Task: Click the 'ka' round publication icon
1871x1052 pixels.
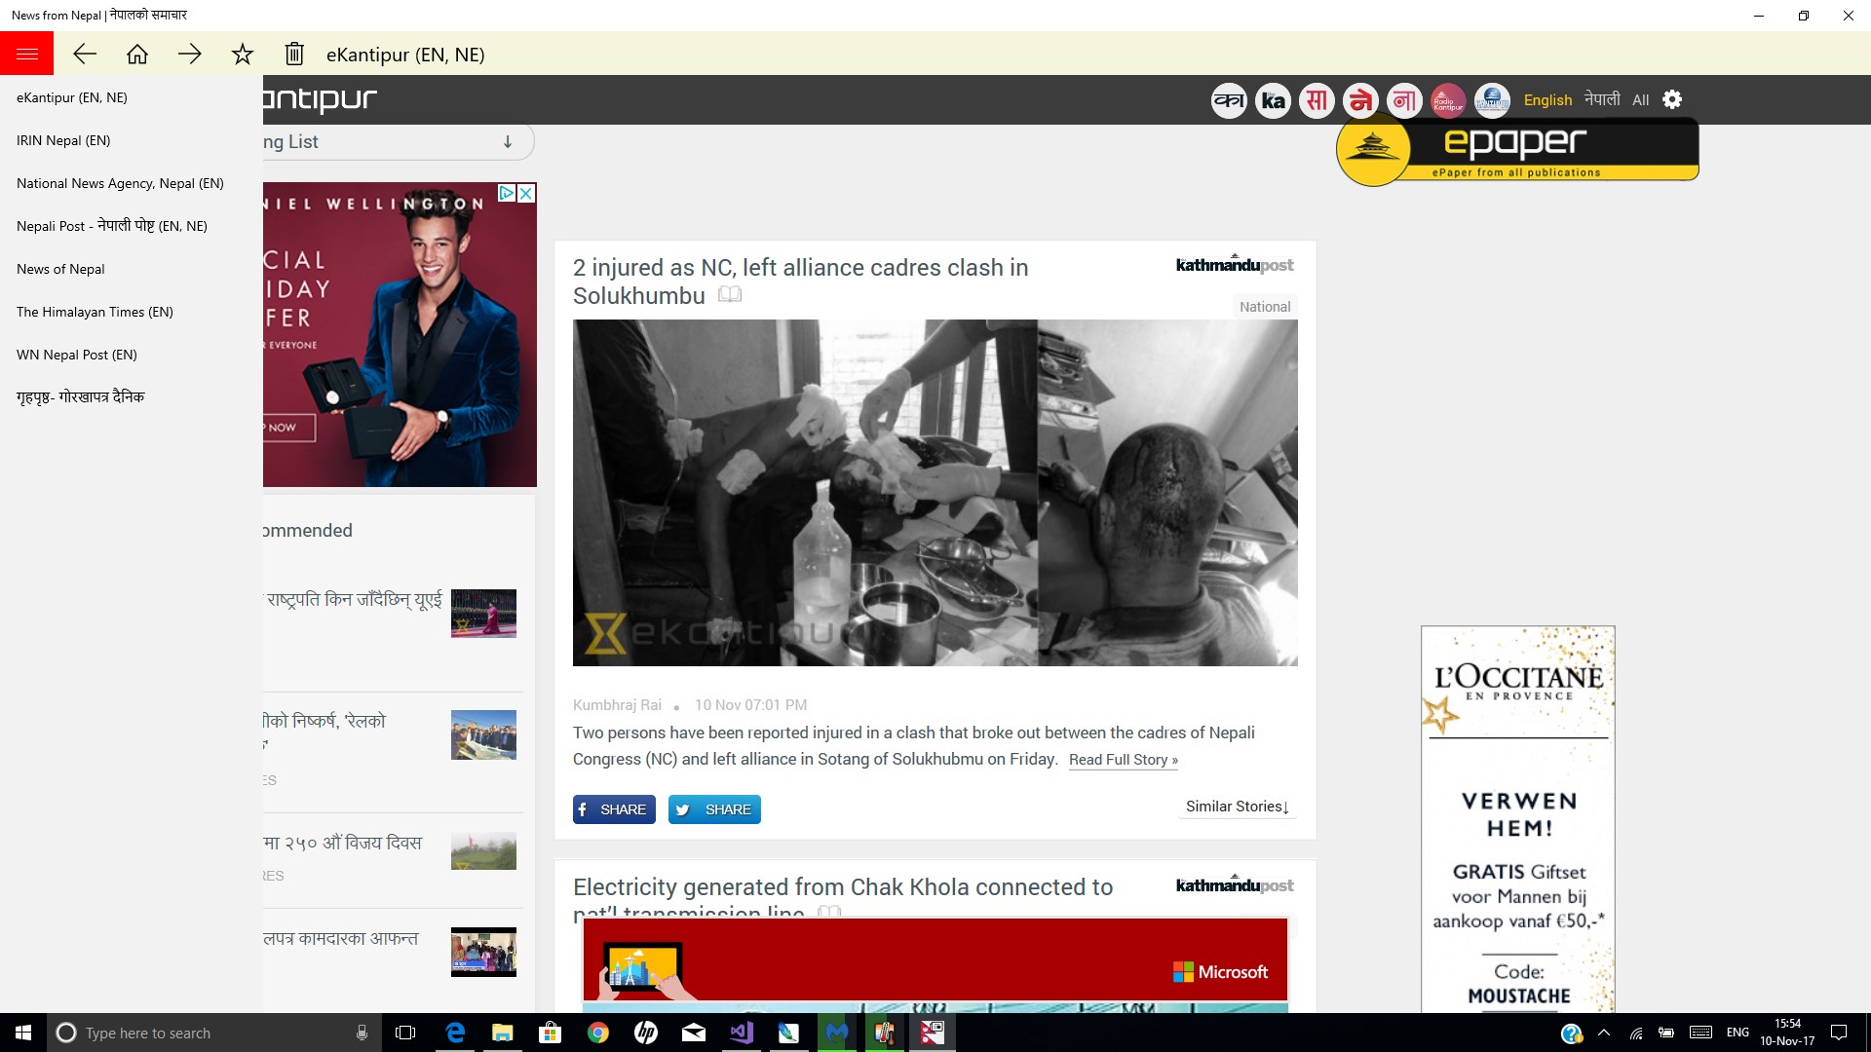Action: coord(1273,100)
